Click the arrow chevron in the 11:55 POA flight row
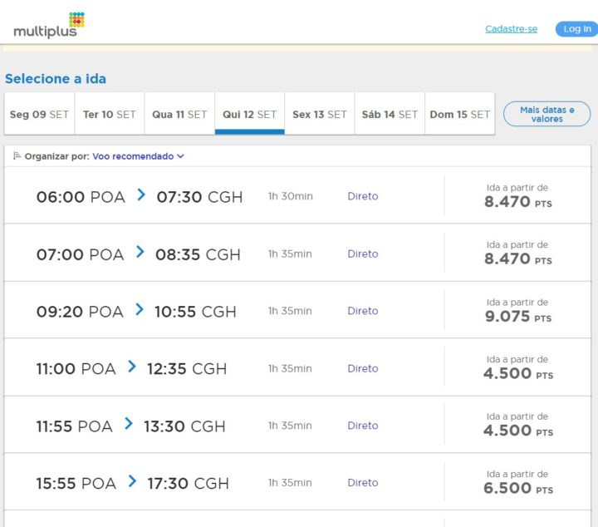The image size is (598, 527). [129, 424]
